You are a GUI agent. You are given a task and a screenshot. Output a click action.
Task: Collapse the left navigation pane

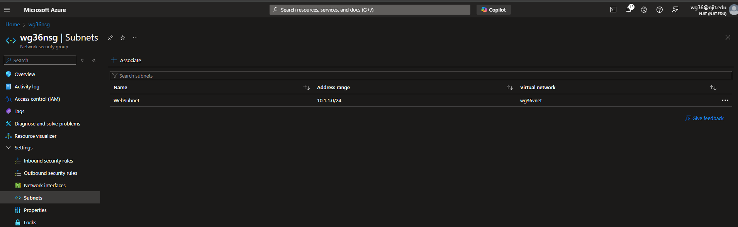click(94, 60)
